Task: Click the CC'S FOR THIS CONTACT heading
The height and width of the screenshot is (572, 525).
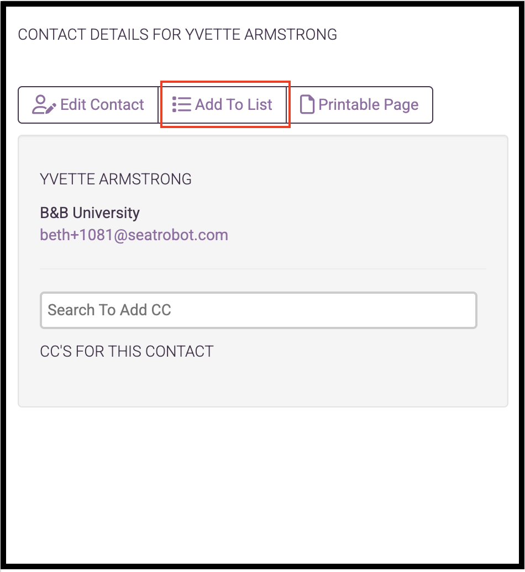Action: coord(127,351)
